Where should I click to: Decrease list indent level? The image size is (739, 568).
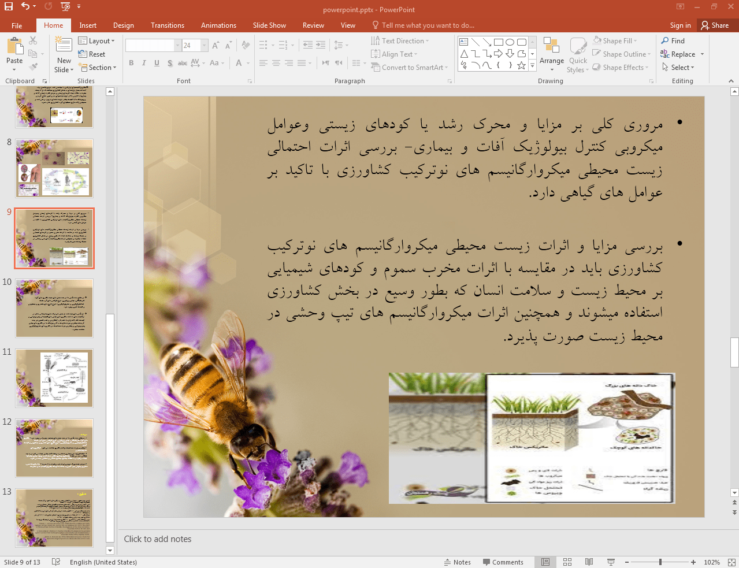(308, 45)
